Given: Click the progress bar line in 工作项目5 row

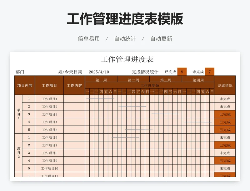Looking at the screenshot, I should pyautogui.click(x=139, y=130).
